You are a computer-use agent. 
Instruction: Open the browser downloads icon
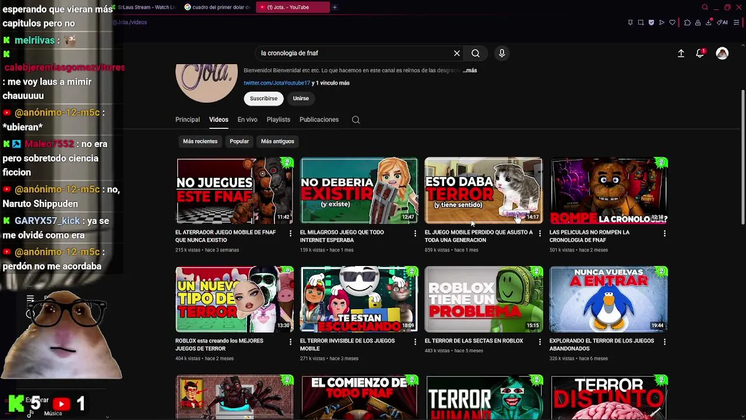coord(709,23)
